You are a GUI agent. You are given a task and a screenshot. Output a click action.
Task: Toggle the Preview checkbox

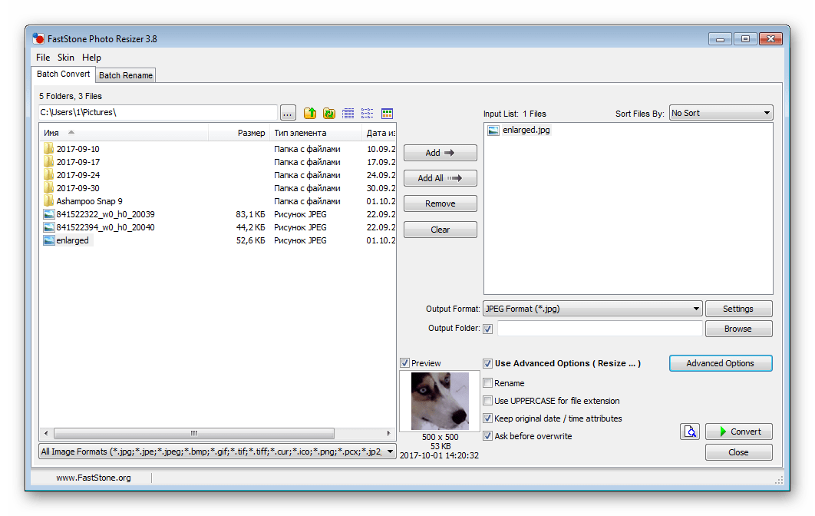coord(405,363)
